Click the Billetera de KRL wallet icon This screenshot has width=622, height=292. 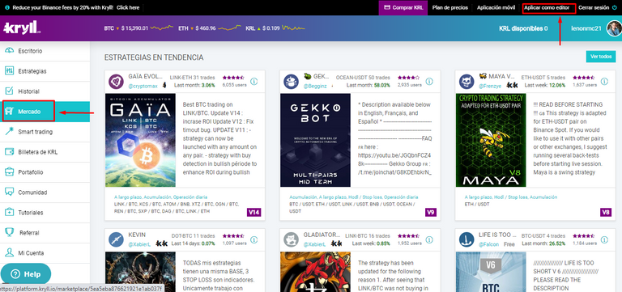9,152
